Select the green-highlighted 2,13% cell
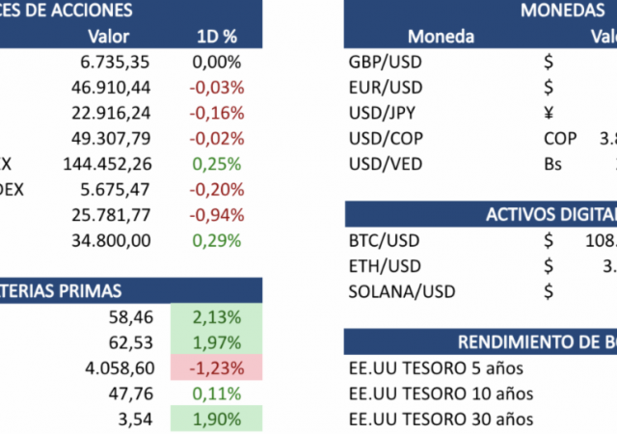The image size is (617, 434). 216,316
